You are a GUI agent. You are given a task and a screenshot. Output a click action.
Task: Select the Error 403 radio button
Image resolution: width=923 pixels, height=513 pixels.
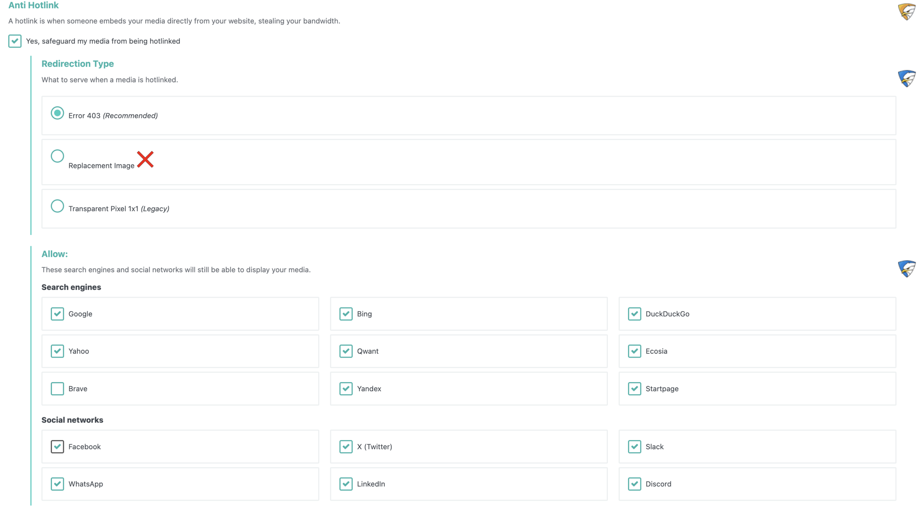click(x=57, y=113)
